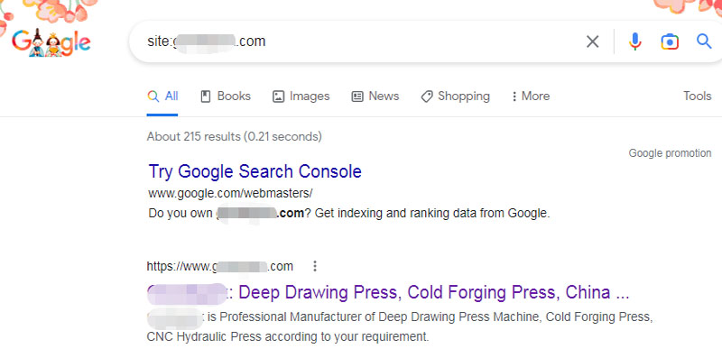722x358 pixels.
Task: Click the Google doodle logo
Action: point(51,42)
